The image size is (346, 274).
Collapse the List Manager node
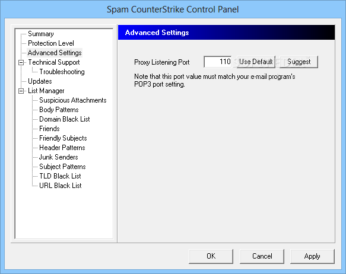(21, 91)
